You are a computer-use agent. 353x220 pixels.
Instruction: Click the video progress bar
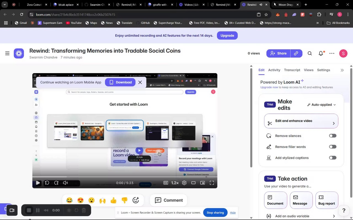(125, 177)
